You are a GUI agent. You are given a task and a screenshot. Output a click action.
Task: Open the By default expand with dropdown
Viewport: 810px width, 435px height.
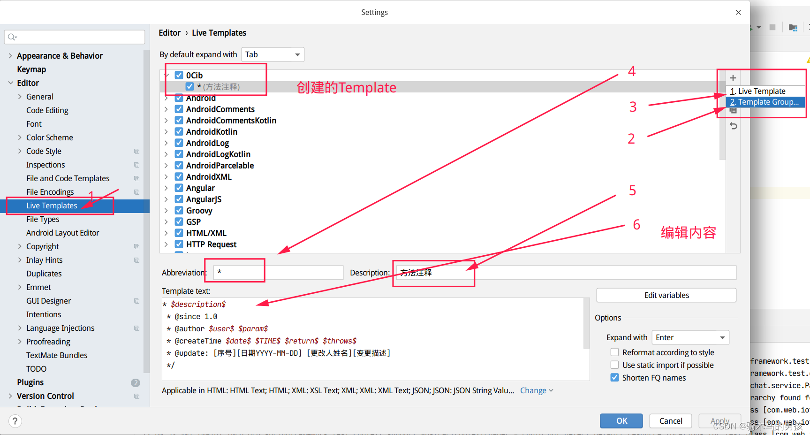[x=273, y=54]
